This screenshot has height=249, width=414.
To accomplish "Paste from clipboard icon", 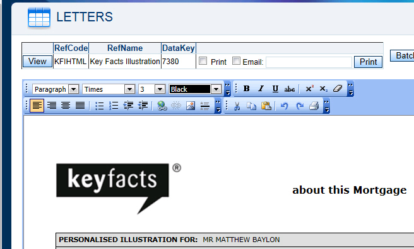I will point(266,106).
